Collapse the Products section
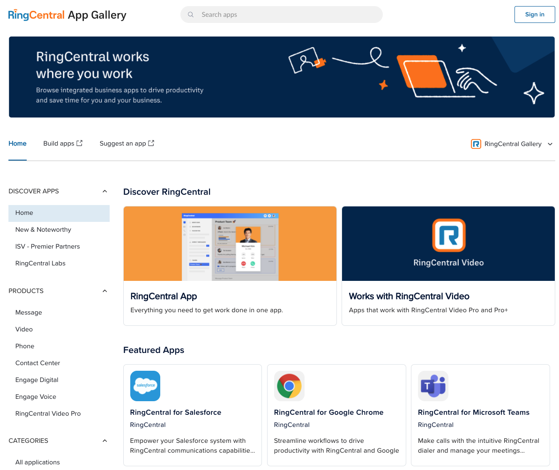This screenshot has height=470, width=559. click(105, 291)
